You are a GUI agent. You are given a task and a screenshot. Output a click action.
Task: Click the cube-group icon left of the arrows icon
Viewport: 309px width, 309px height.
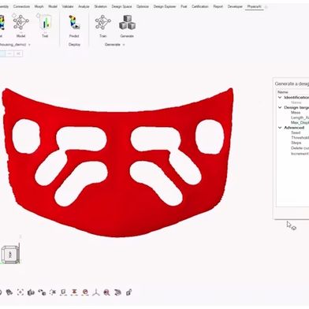pos(31,292)
